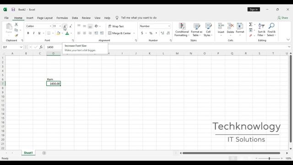Screen dimensions: 293x165
Task: Set Top Align for the cell
Action: pos(79,26)
